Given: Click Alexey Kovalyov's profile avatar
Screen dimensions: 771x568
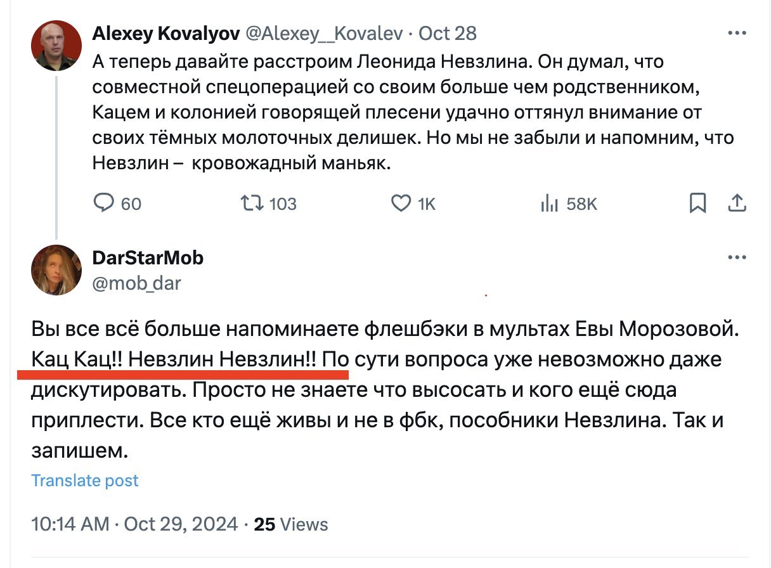Looking at the screenshot, I should point(56,45).
